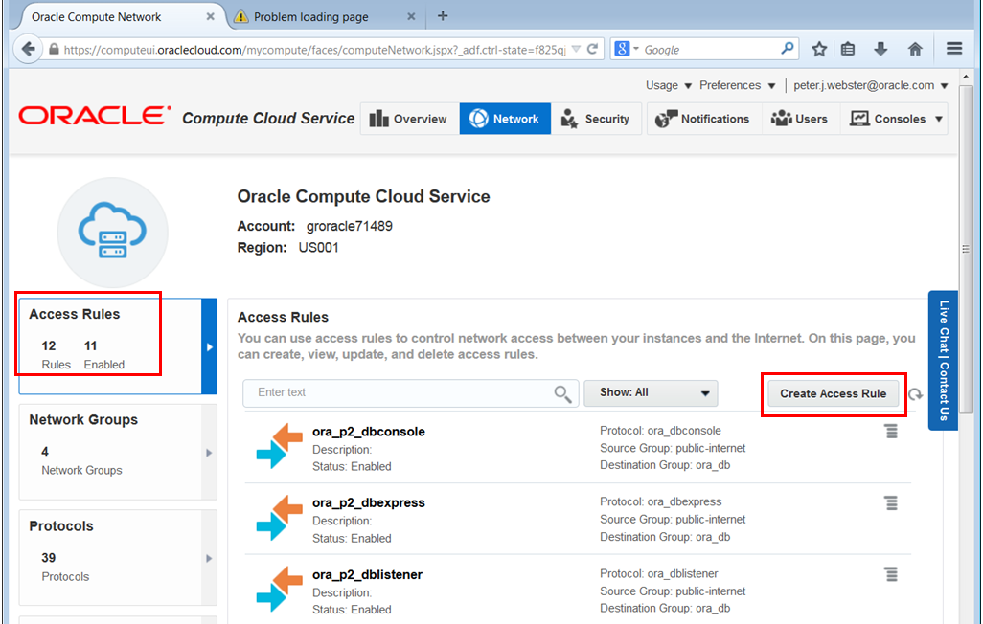
Task: Click the Protocols panel arrow
Action: [x=210, y=558]
